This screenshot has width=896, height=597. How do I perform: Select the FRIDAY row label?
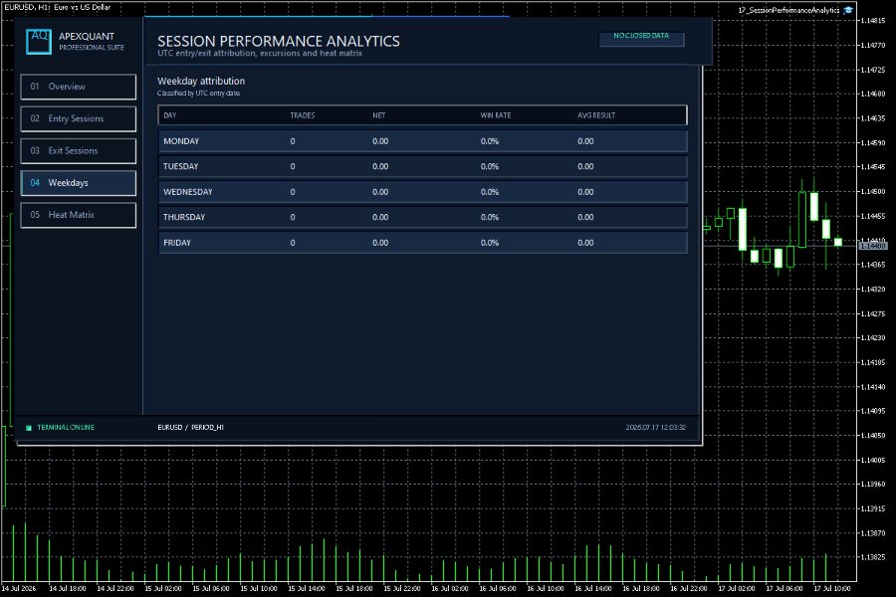(177, 243)
